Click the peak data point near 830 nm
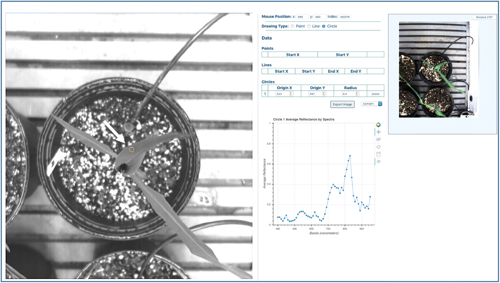Image resolution: width=500 pixels, height=283 pixels. 350,156
